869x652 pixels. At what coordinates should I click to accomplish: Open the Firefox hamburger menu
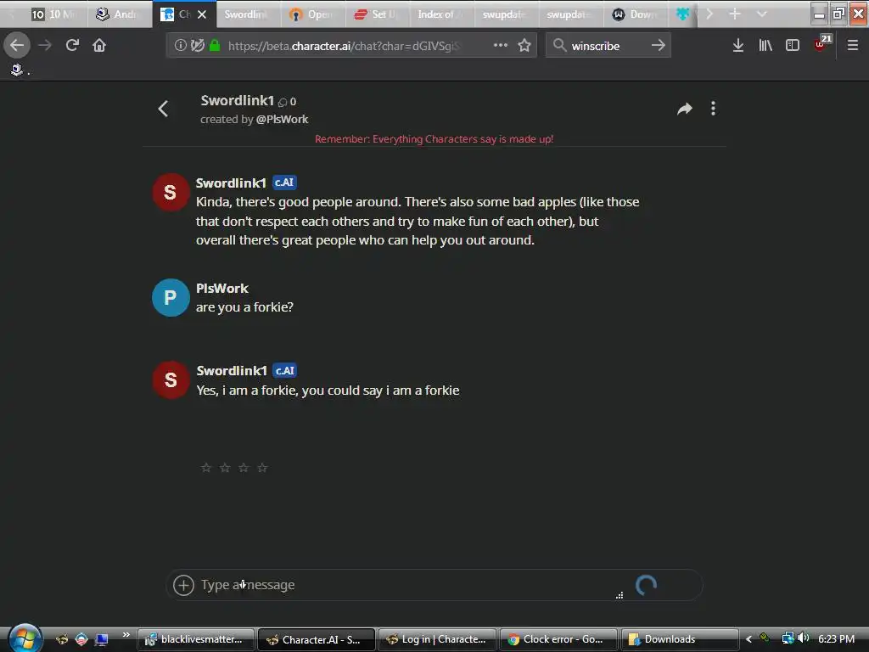[x=852, y=45]
